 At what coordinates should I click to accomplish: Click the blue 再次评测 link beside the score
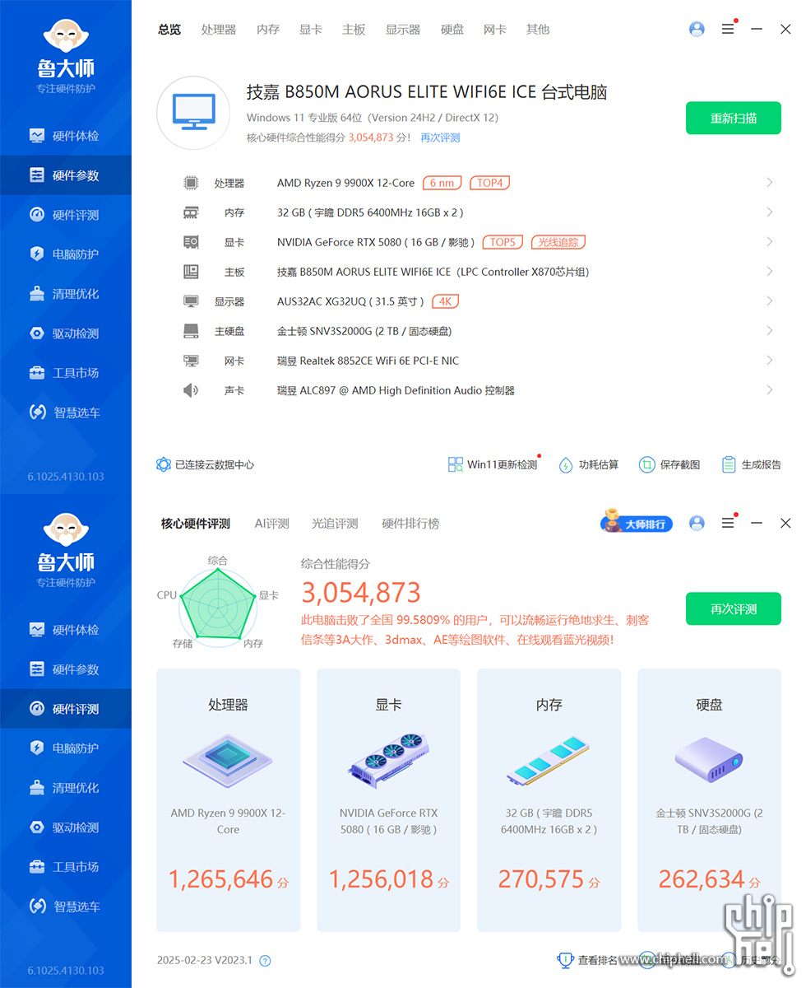coord(440,137)
